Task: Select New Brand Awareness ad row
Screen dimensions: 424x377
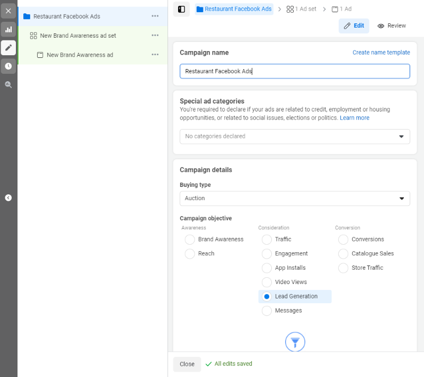Action: pos(93,55)
